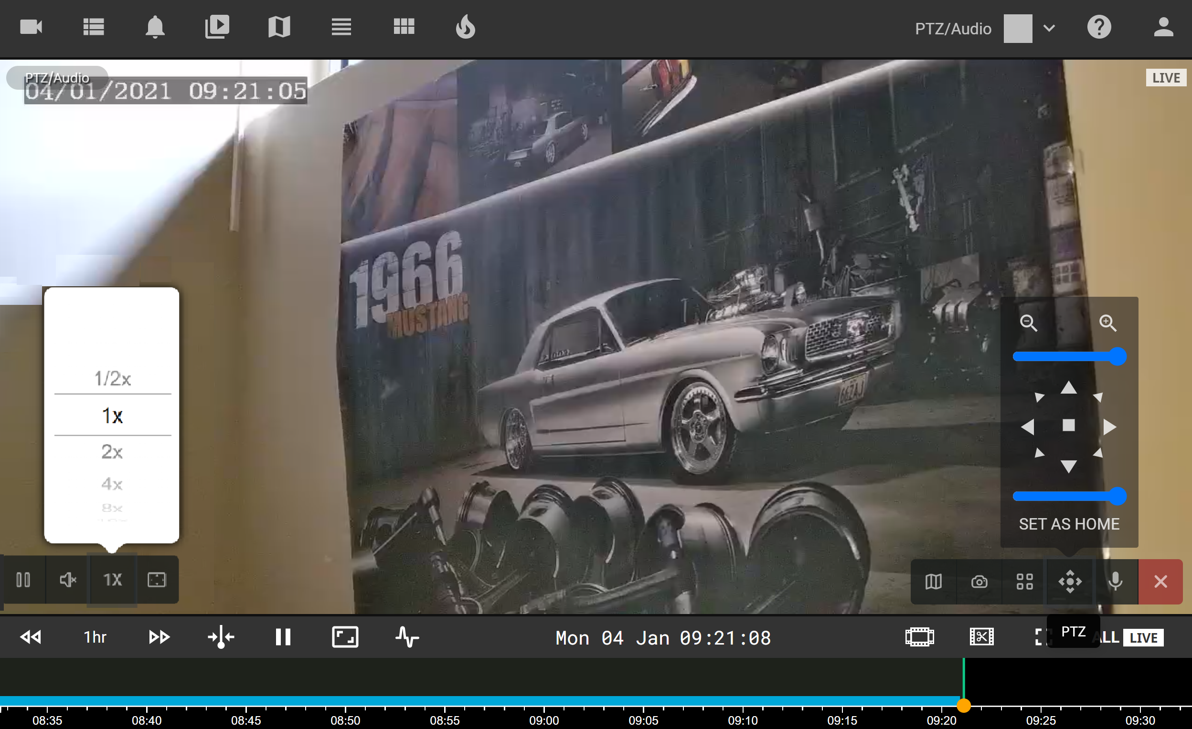Screen dimensions: 1192x729
Task: Open the notifications bell
Action: pos(155,27)
